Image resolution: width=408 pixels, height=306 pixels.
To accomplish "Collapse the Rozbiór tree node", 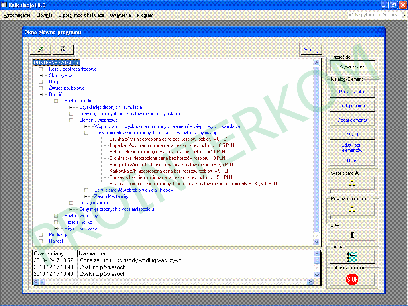I will coord(41,94).
